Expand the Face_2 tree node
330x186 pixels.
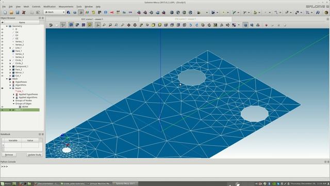(10, 70)
